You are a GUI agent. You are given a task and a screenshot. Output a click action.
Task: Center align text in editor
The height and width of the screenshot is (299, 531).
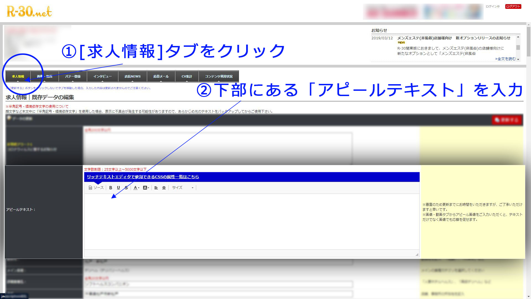164,188
